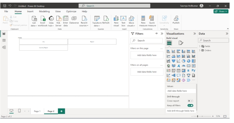This screenshot has height=123, width=234.
Task: Select the Funnel visual
Action: [x=173, y=61]
